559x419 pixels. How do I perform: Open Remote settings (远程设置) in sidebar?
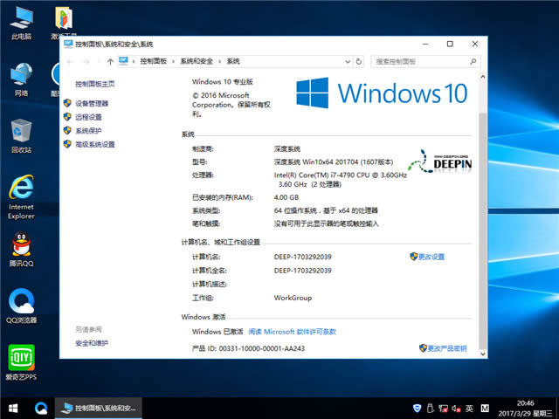87,117
